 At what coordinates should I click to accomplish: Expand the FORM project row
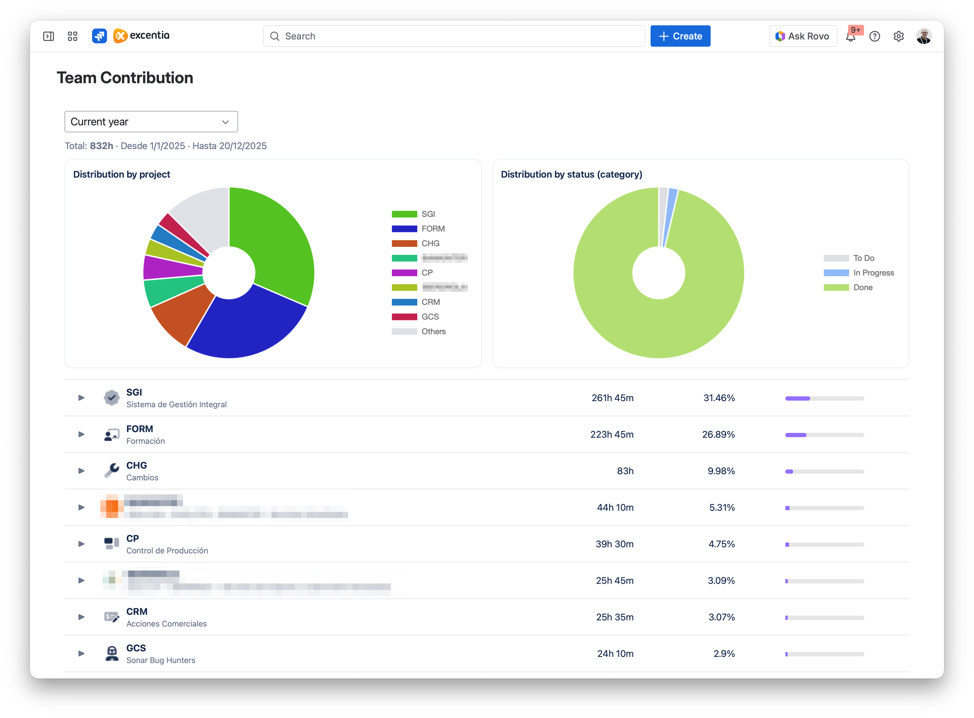[81, 434]
